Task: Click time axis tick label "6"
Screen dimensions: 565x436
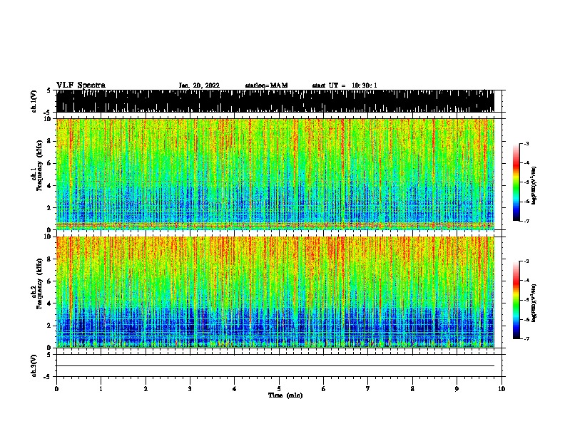Action: click(x=323, y=388)
